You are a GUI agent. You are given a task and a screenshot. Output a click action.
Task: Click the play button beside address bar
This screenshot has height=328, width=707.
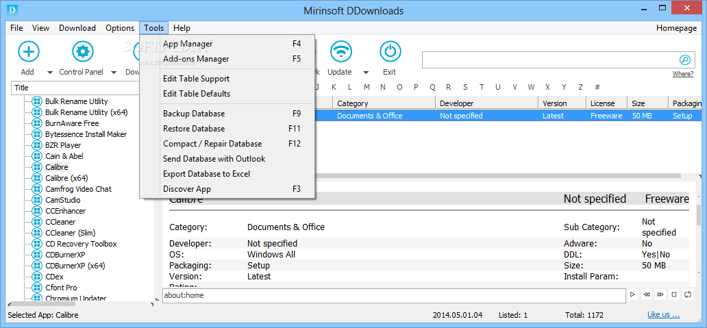632,294
